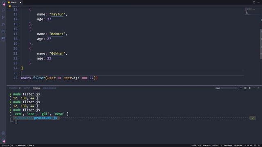Click green checkmark status in terminal prompt

253,118
